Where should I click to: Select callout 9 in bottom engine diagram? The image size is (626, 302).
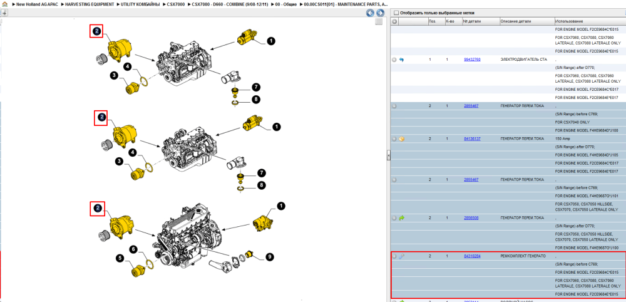(x=270, y=258)
